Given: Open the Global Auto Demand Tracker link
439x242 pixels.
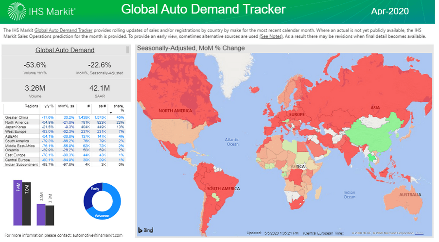Looking at the screenshot, I should coord(63,30).
